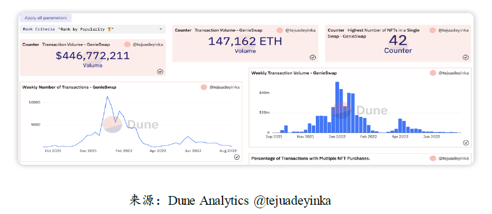Click the line chart peak above 10000 transactions
The image size is (492, 214).
pos(107,97)
